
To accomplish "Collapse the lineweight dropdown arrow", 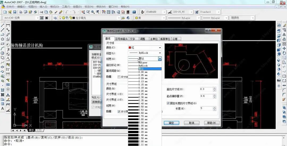I will [x=160, y=59].
